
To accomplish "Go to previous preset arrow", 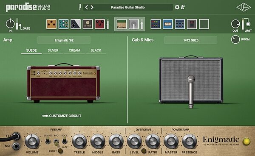I will pyautogui.click(x=87, y=7).
